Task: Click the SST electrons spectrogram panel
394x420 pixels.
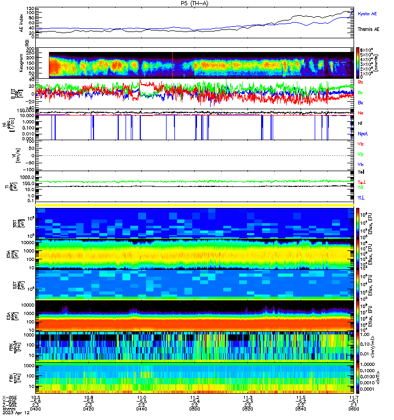Action: [194, 285]
